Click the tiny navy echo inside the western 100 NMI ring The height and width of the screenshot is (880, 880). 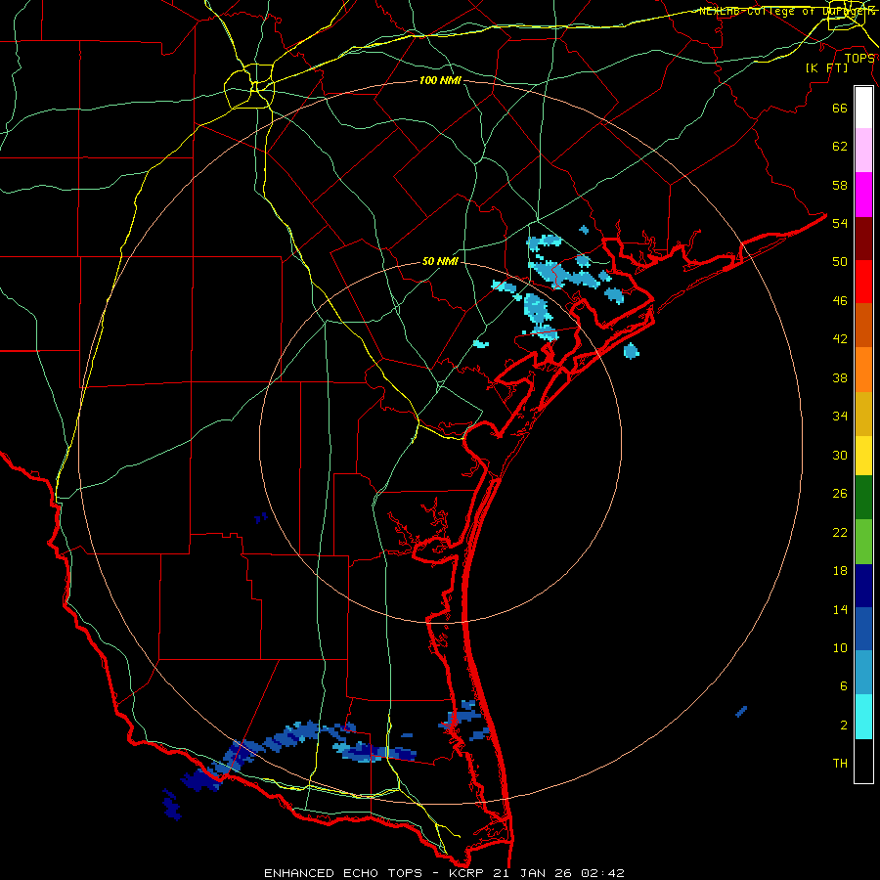coord(260,517)
